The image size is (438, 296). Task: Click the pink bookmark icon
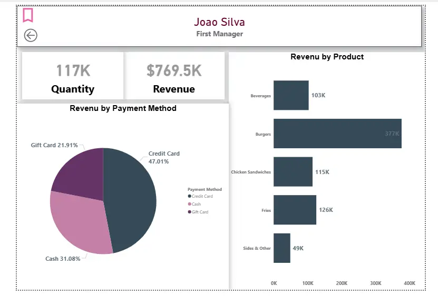coord(28,15)
